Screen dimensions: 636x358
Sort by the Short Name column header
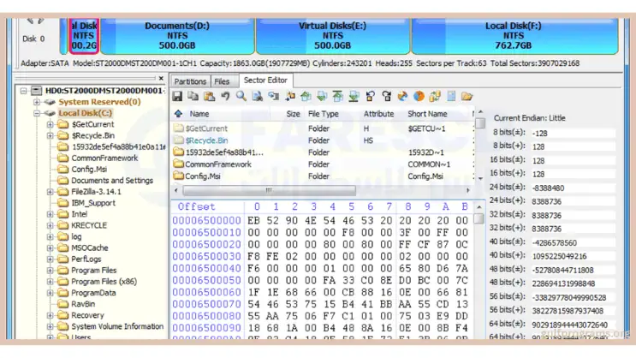(427, 114)
